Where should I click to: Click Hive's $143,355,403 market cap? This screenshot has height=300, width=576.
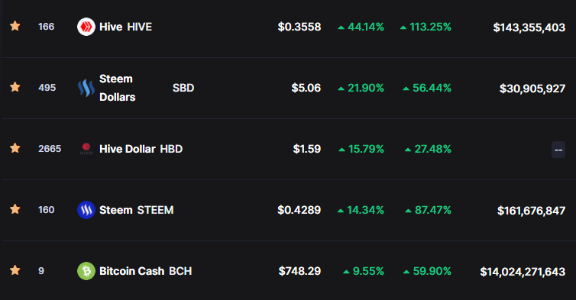point(529,27)
